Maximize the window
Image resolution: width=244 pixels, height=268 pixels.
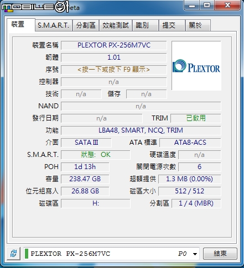pyautogui.click(x=207, y=5)
